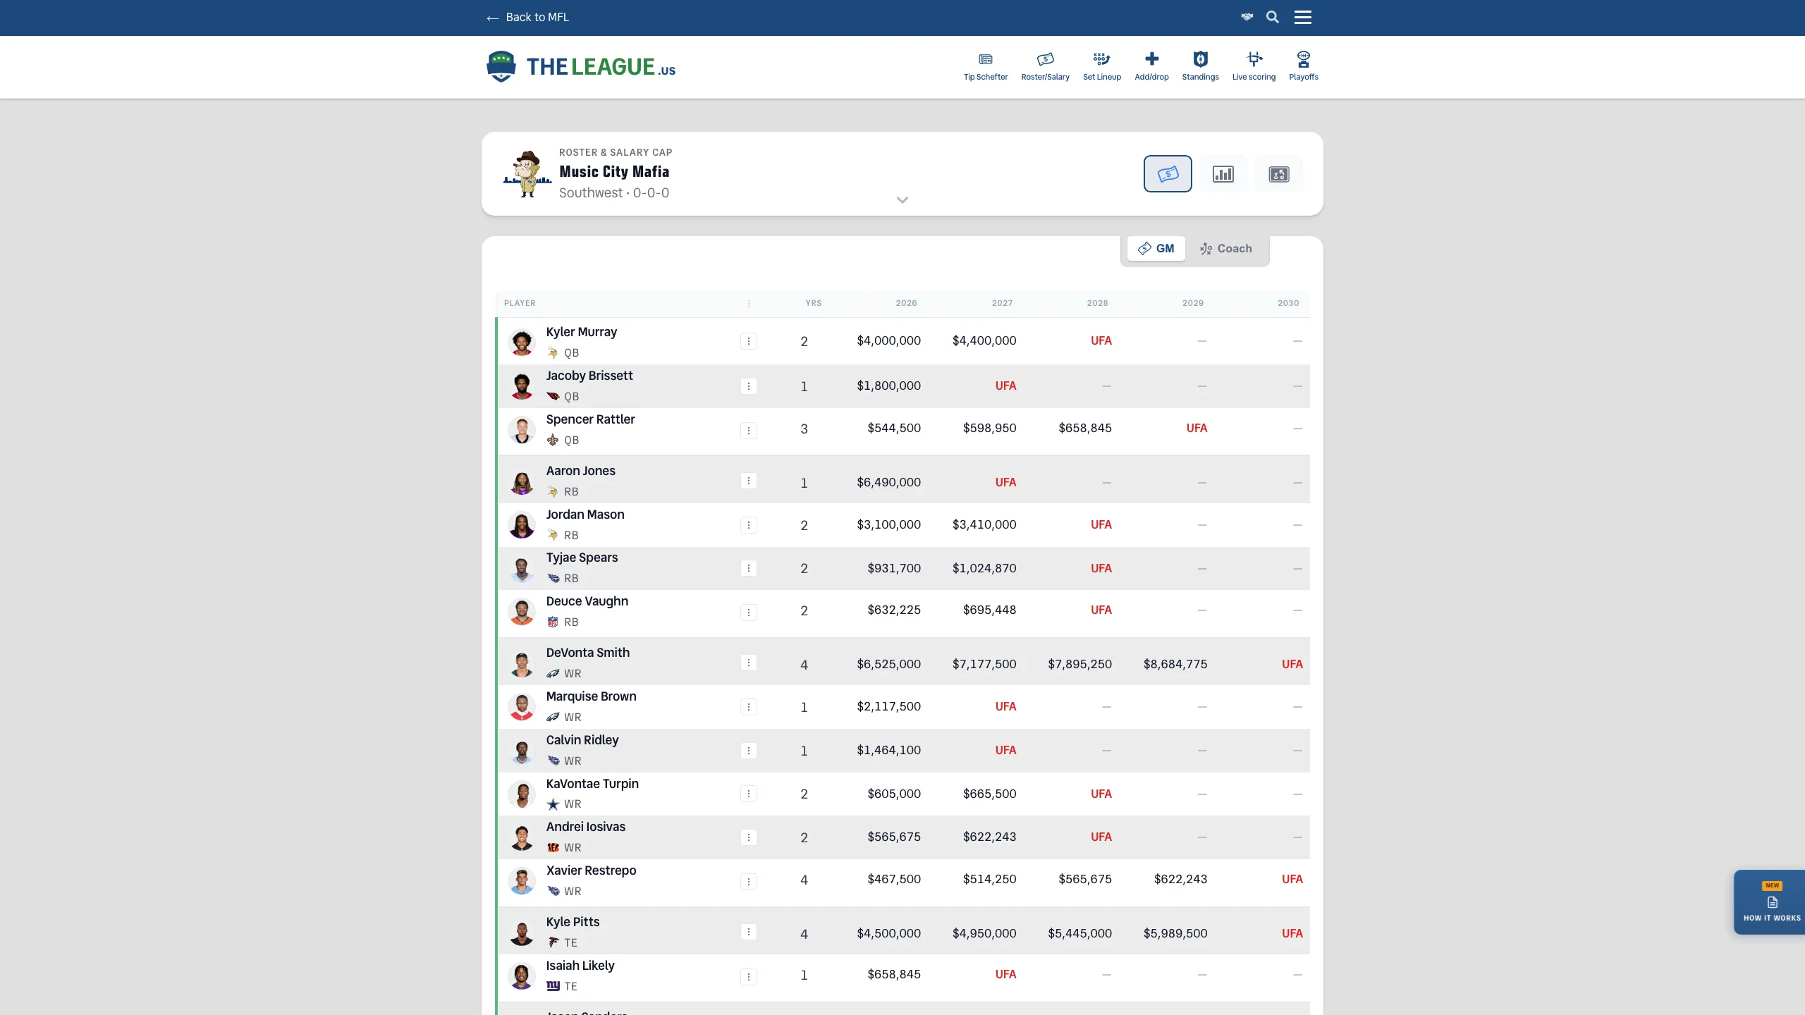This screenshot has width=1805, height=1015.
Task: Click Tyjae Spears's 2028 UFA label
Action: [x=1101, y=568]
